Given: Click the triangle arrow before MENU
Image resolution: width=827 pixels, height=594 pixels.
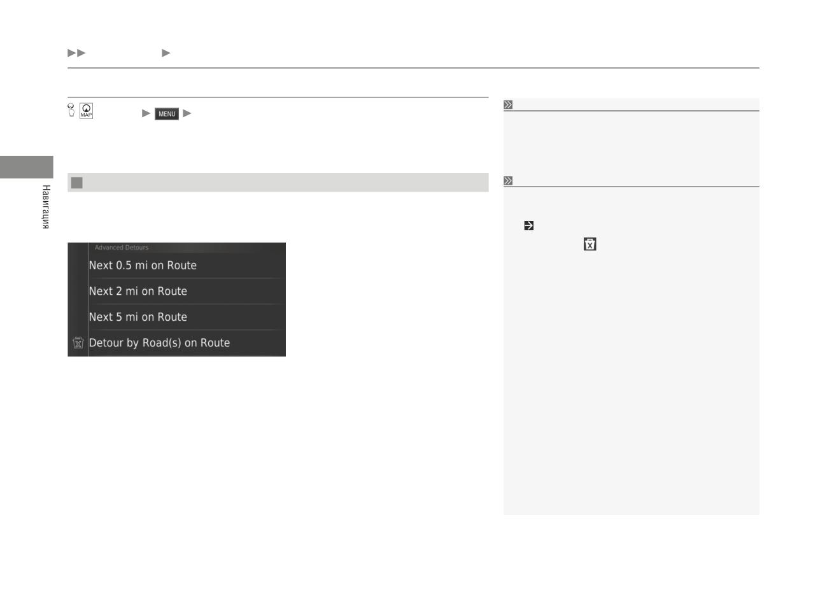Looking at the screenshot, I should tap(146, 113).
